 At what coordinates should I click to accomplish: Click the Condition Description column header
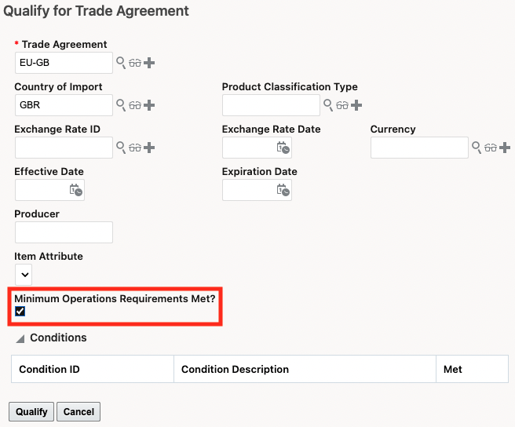235,369
